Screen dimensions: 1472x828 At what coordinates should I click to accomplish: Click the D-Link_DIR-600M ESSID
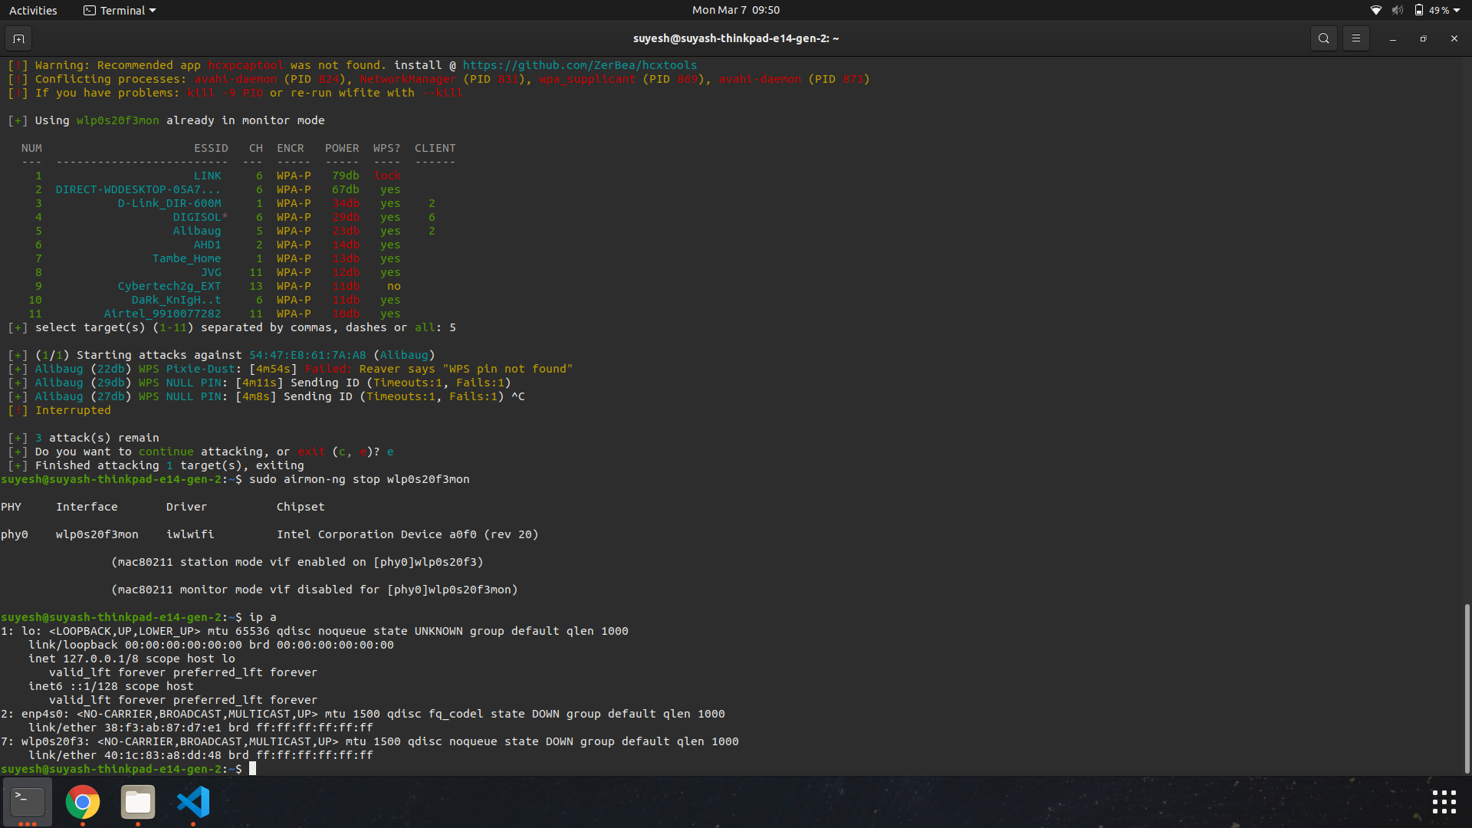click(169, 203)
